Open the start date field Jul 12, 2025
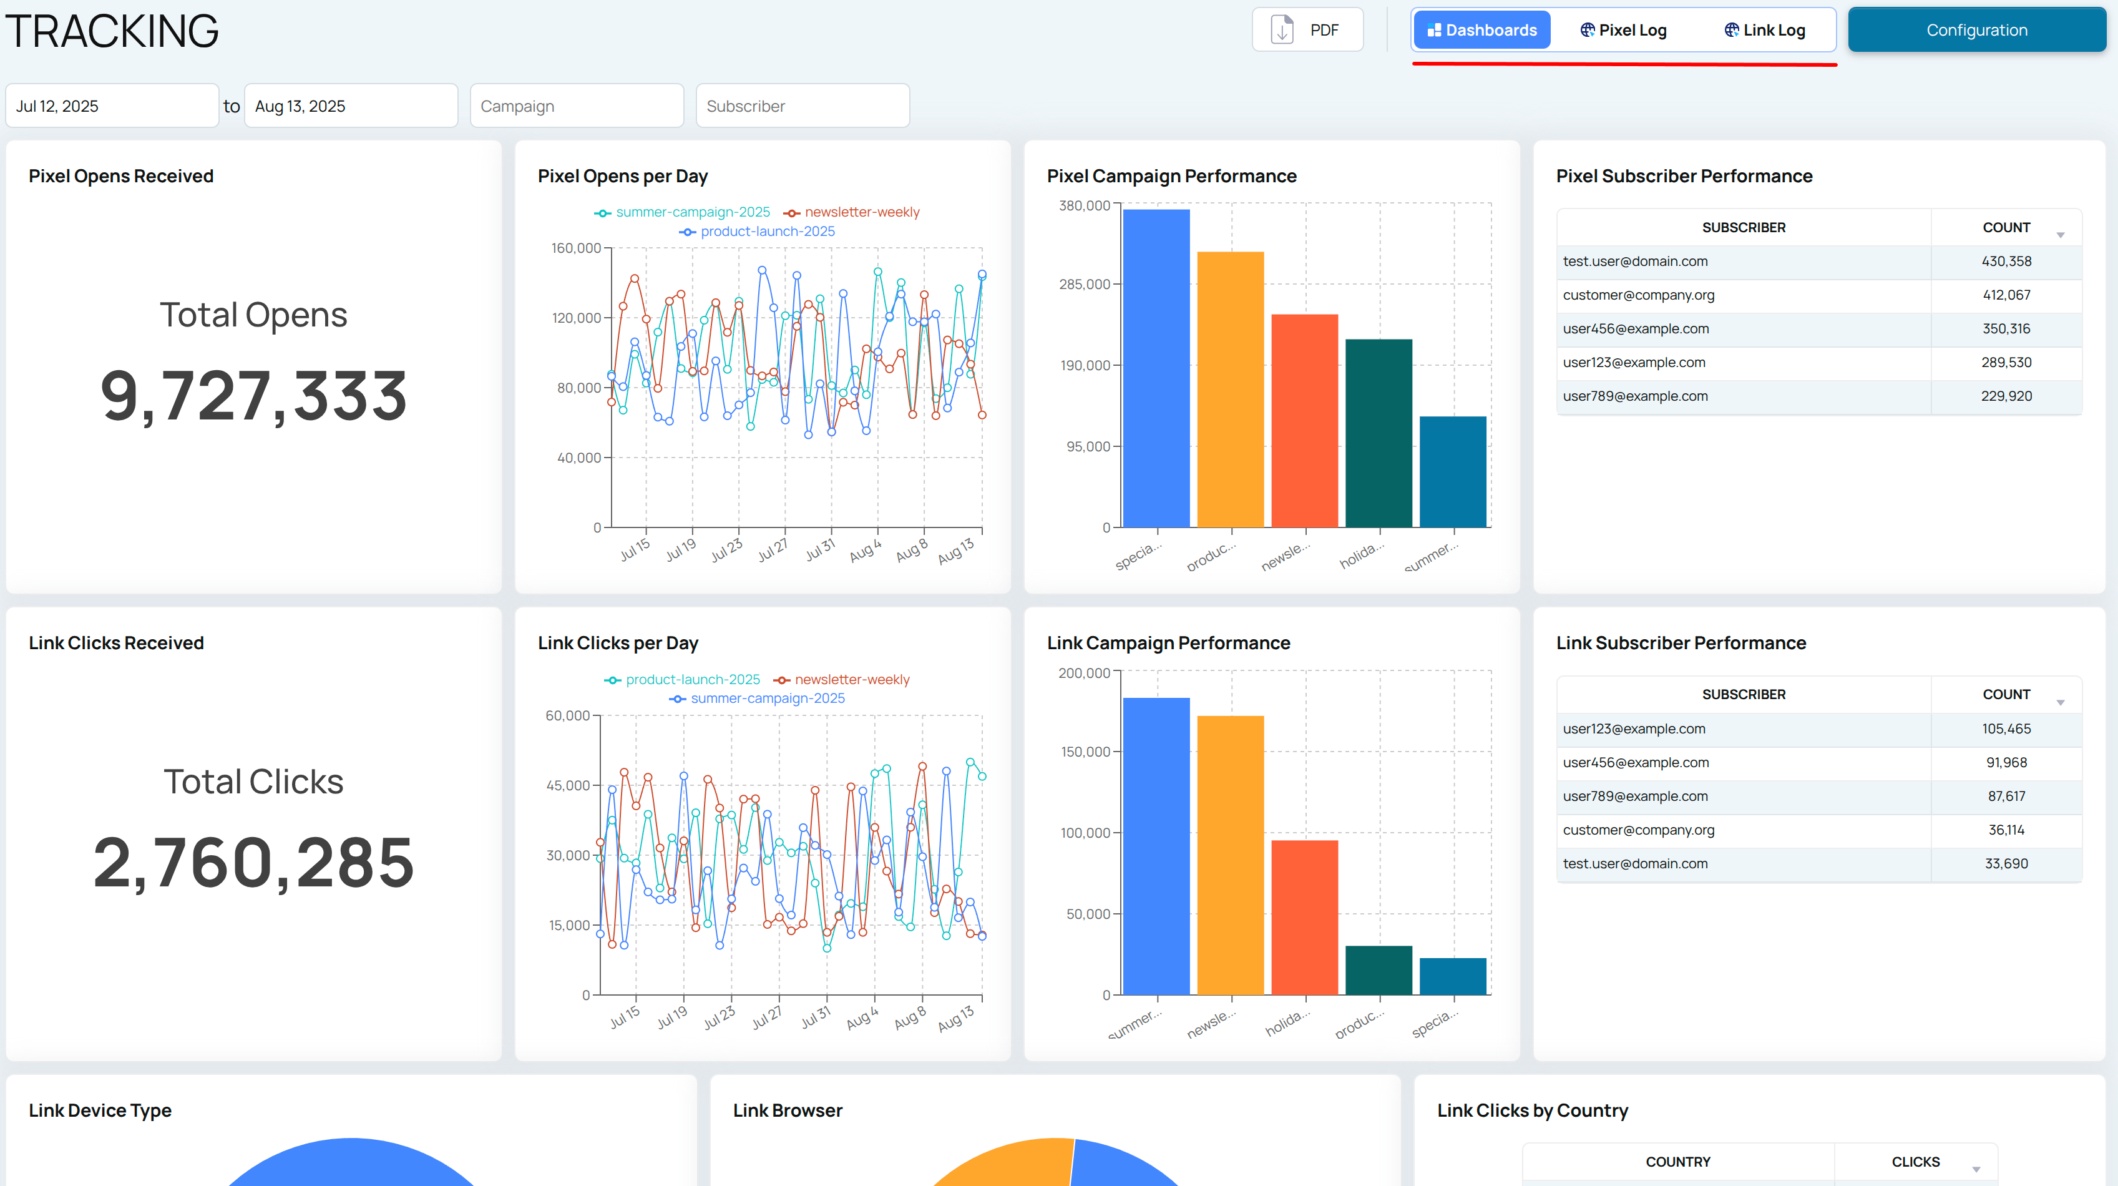2118x1186 pixels. (x=112, y=106)
